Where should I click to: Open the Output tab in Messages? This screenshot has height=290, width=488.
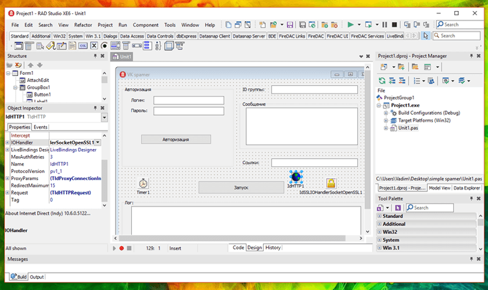pos(37,277)
